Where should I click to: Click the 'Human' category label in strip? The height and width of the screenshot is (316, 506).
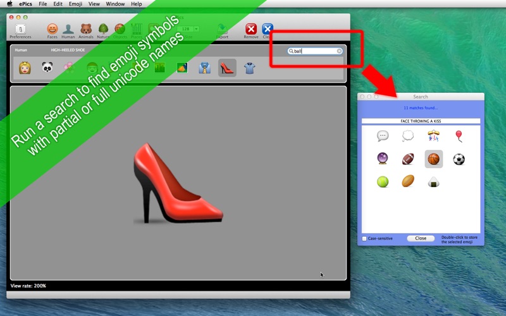click(x=21, y=50)
